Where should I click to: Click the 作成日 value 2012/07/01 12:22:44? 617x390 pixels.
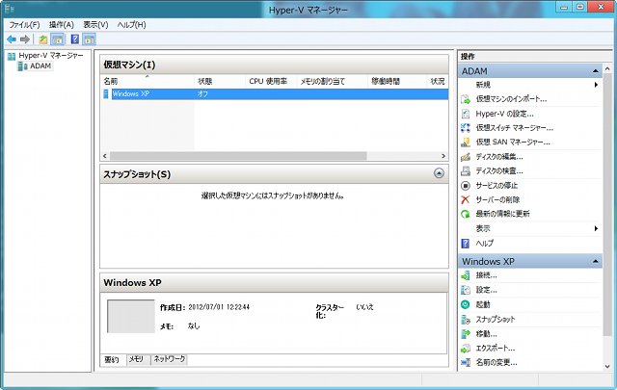(x=219, y=307)
